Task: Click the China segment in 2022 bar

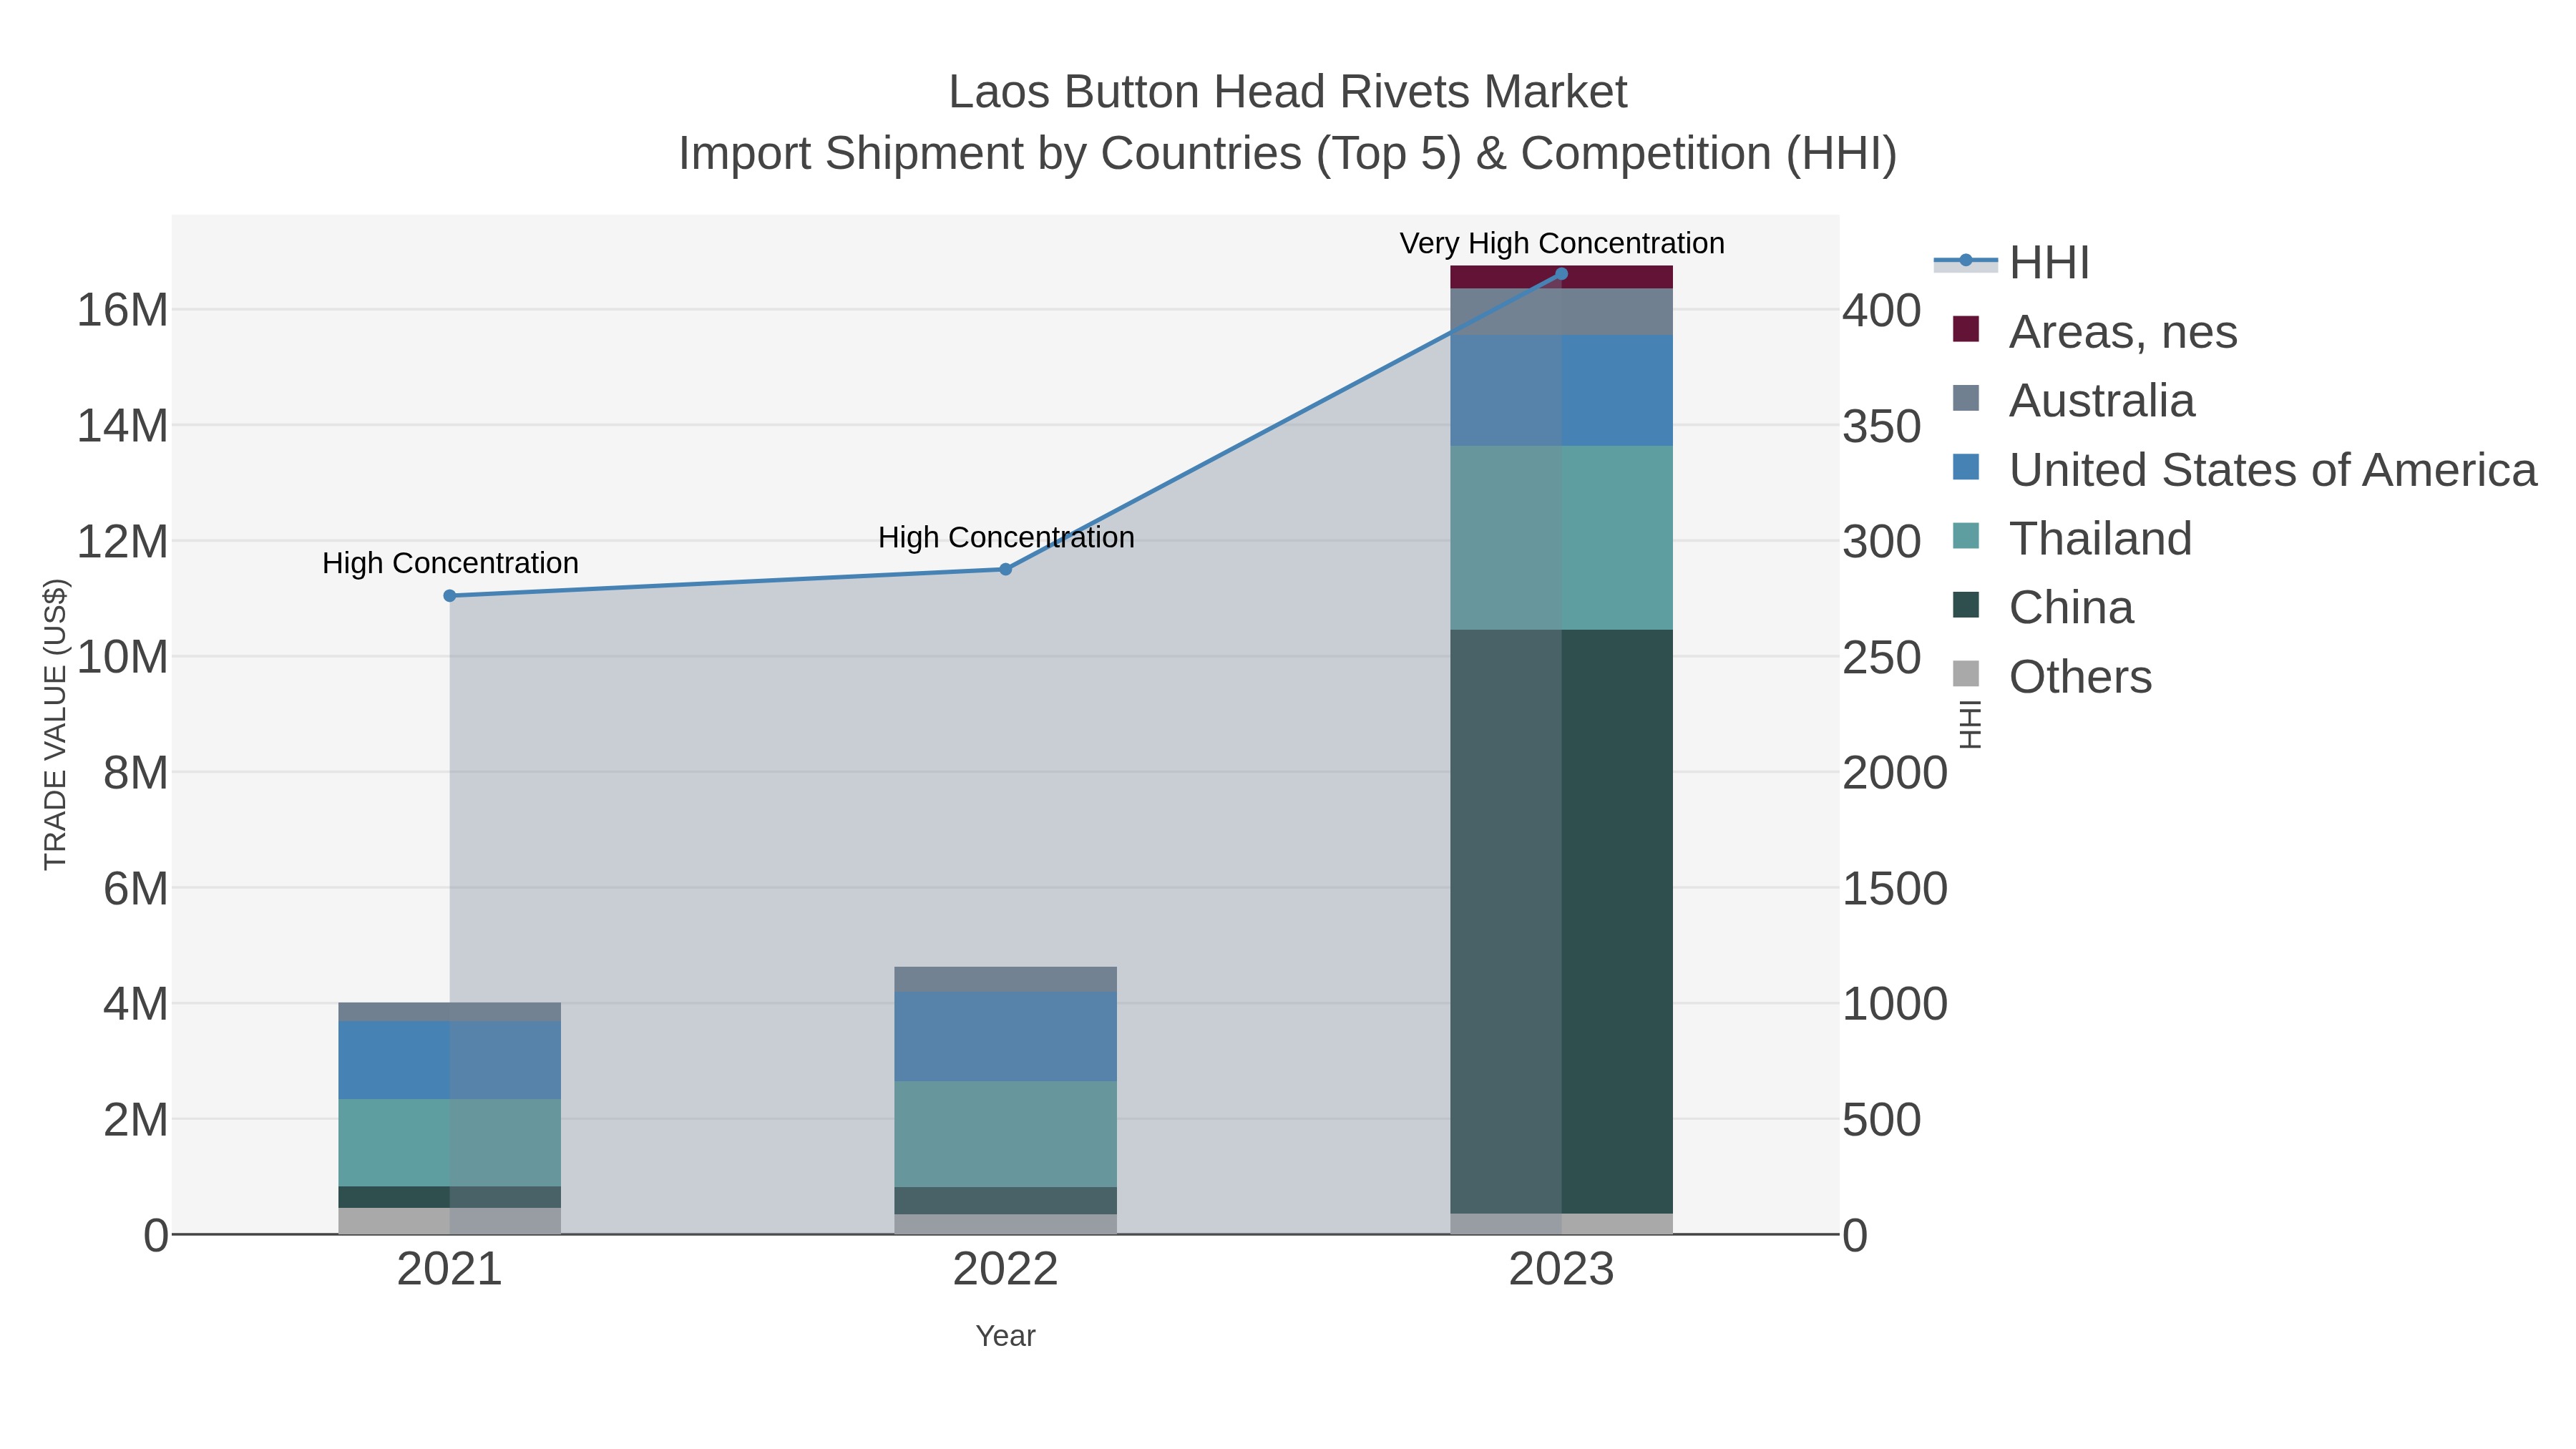Action: 1006,1201
